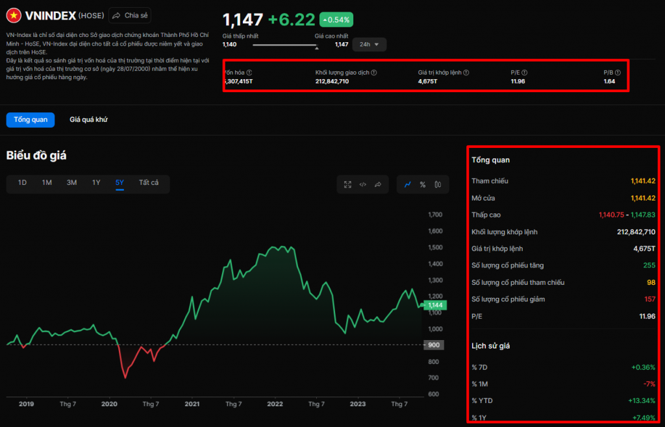Activate the 1Y price range view

pos(96,182)
